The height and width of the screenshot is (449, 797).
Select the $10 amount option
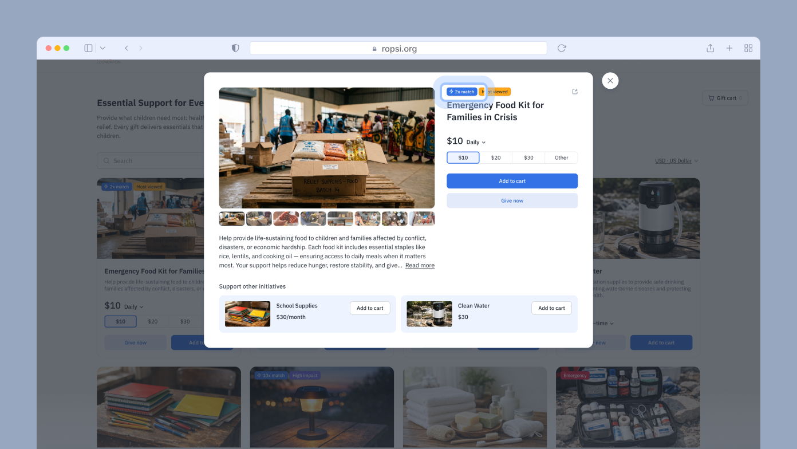click(463, 157)
